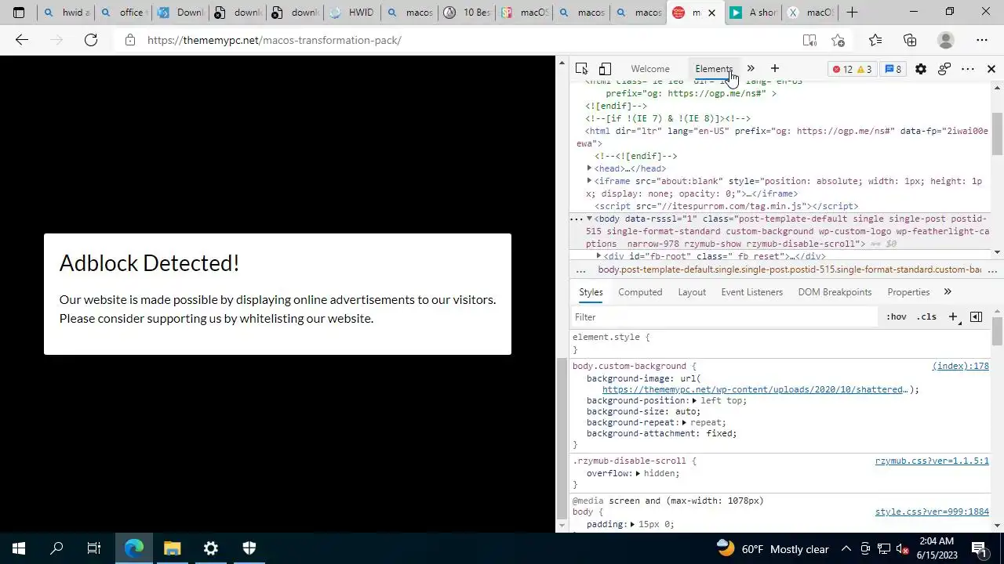Open console errors and warnings counter

click(x=852, y=69)
